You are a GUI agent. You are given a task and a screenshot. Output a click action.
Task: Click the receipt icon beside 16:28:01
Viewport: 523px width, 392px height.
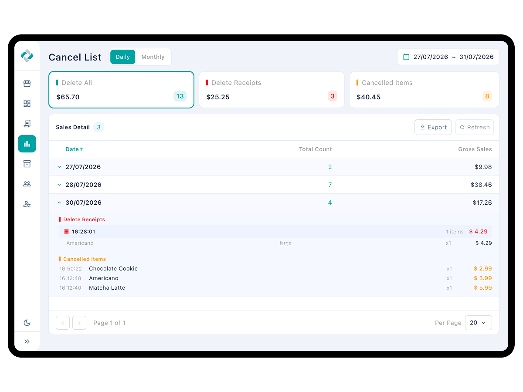[66, 232]
